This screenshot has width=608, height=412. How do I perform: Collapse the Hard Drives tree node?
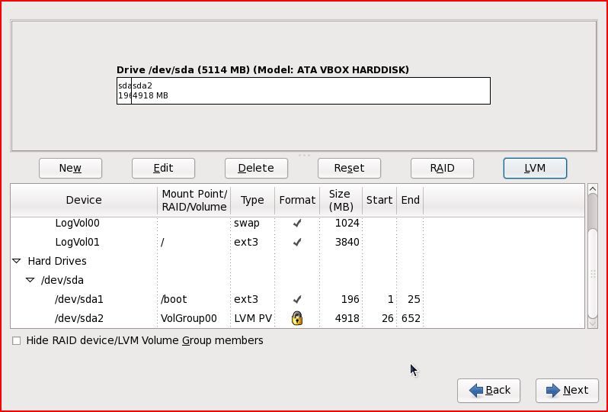[17, 261]
